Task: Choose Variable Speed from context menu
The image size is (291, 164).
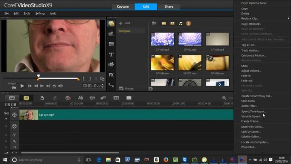Action: (x=251, y=117)
